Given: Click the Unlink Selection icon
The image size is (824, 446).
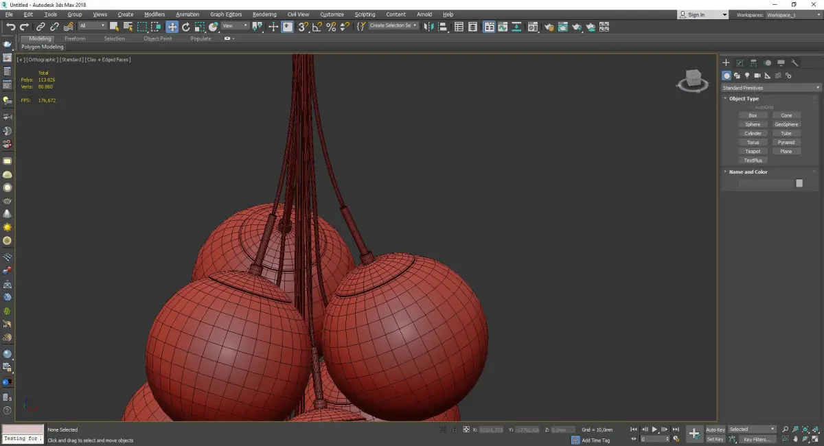Looking at the screenshot, I should point(54,27).
